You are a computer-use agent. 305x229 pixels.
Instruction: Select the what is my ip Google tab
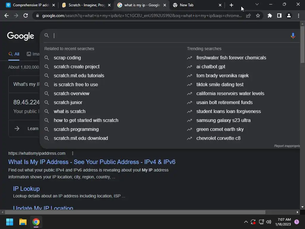[142, 5]
